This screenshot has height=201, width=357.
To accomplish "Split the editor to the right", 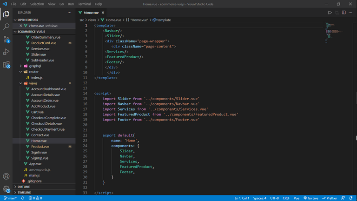I will (344, 13).
